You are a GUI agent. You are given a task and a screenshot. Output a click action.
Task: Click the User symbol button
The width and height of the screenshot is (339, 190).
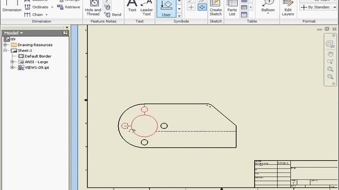(x=166, y=8)
